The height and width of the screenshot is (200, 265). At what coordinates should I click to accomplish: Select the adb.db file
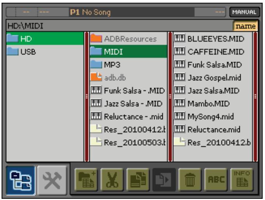[129, 78]
